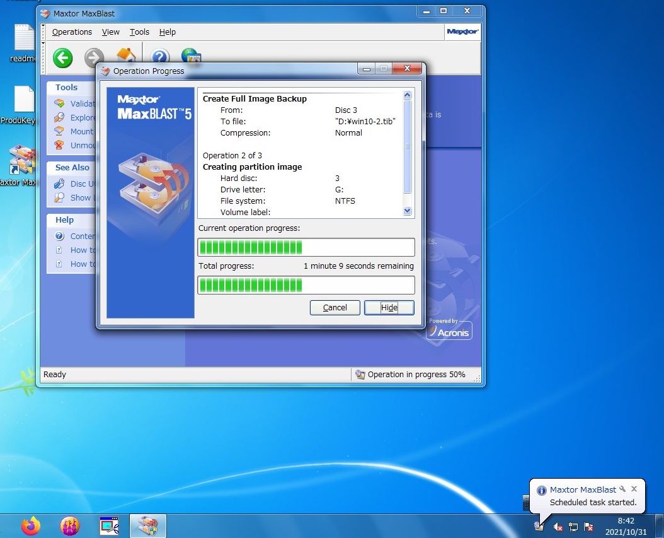664x538 pixels.
Task: Click "Operation in progress 50%" status text
Action: (416, 375)
